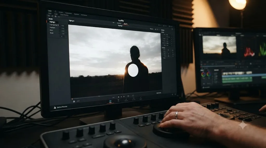
Task: Click the round icon before the three dots
Action: pyautogui.click(x=56, y=16)
